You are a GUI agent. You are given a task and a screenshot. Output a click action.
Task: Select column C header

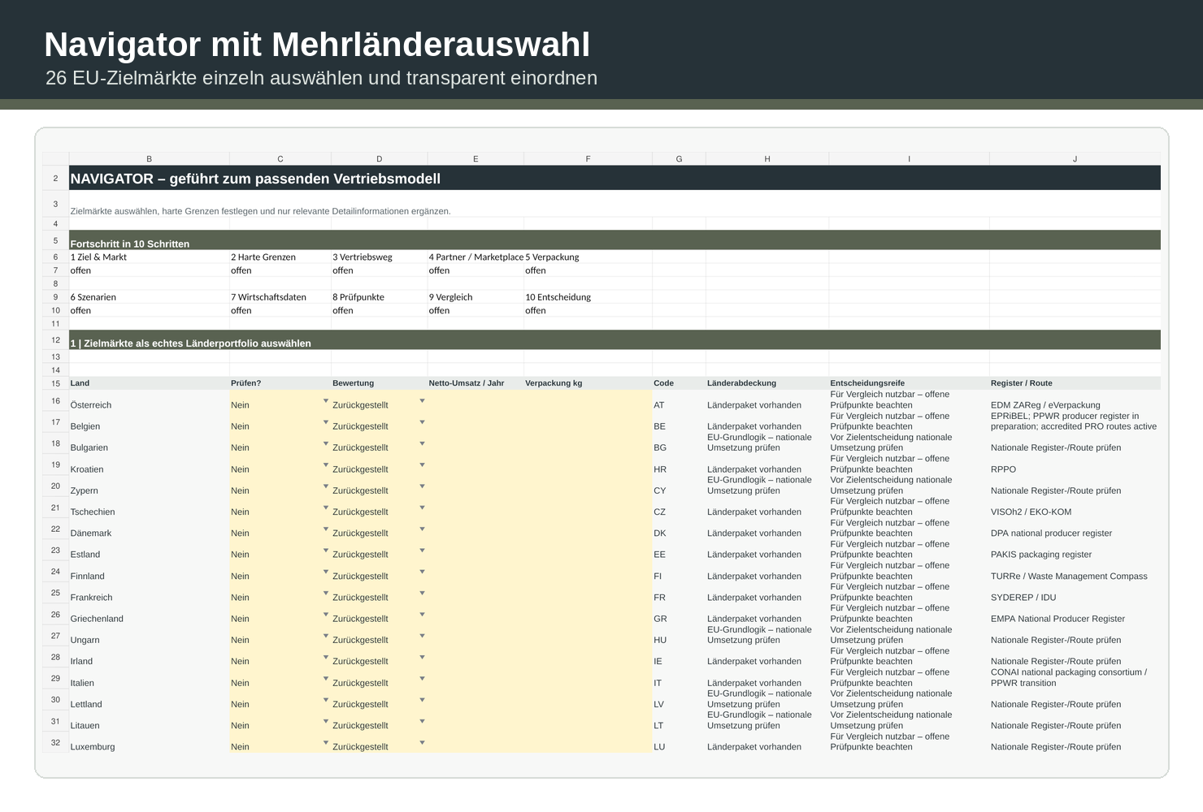tap(280, 159)
